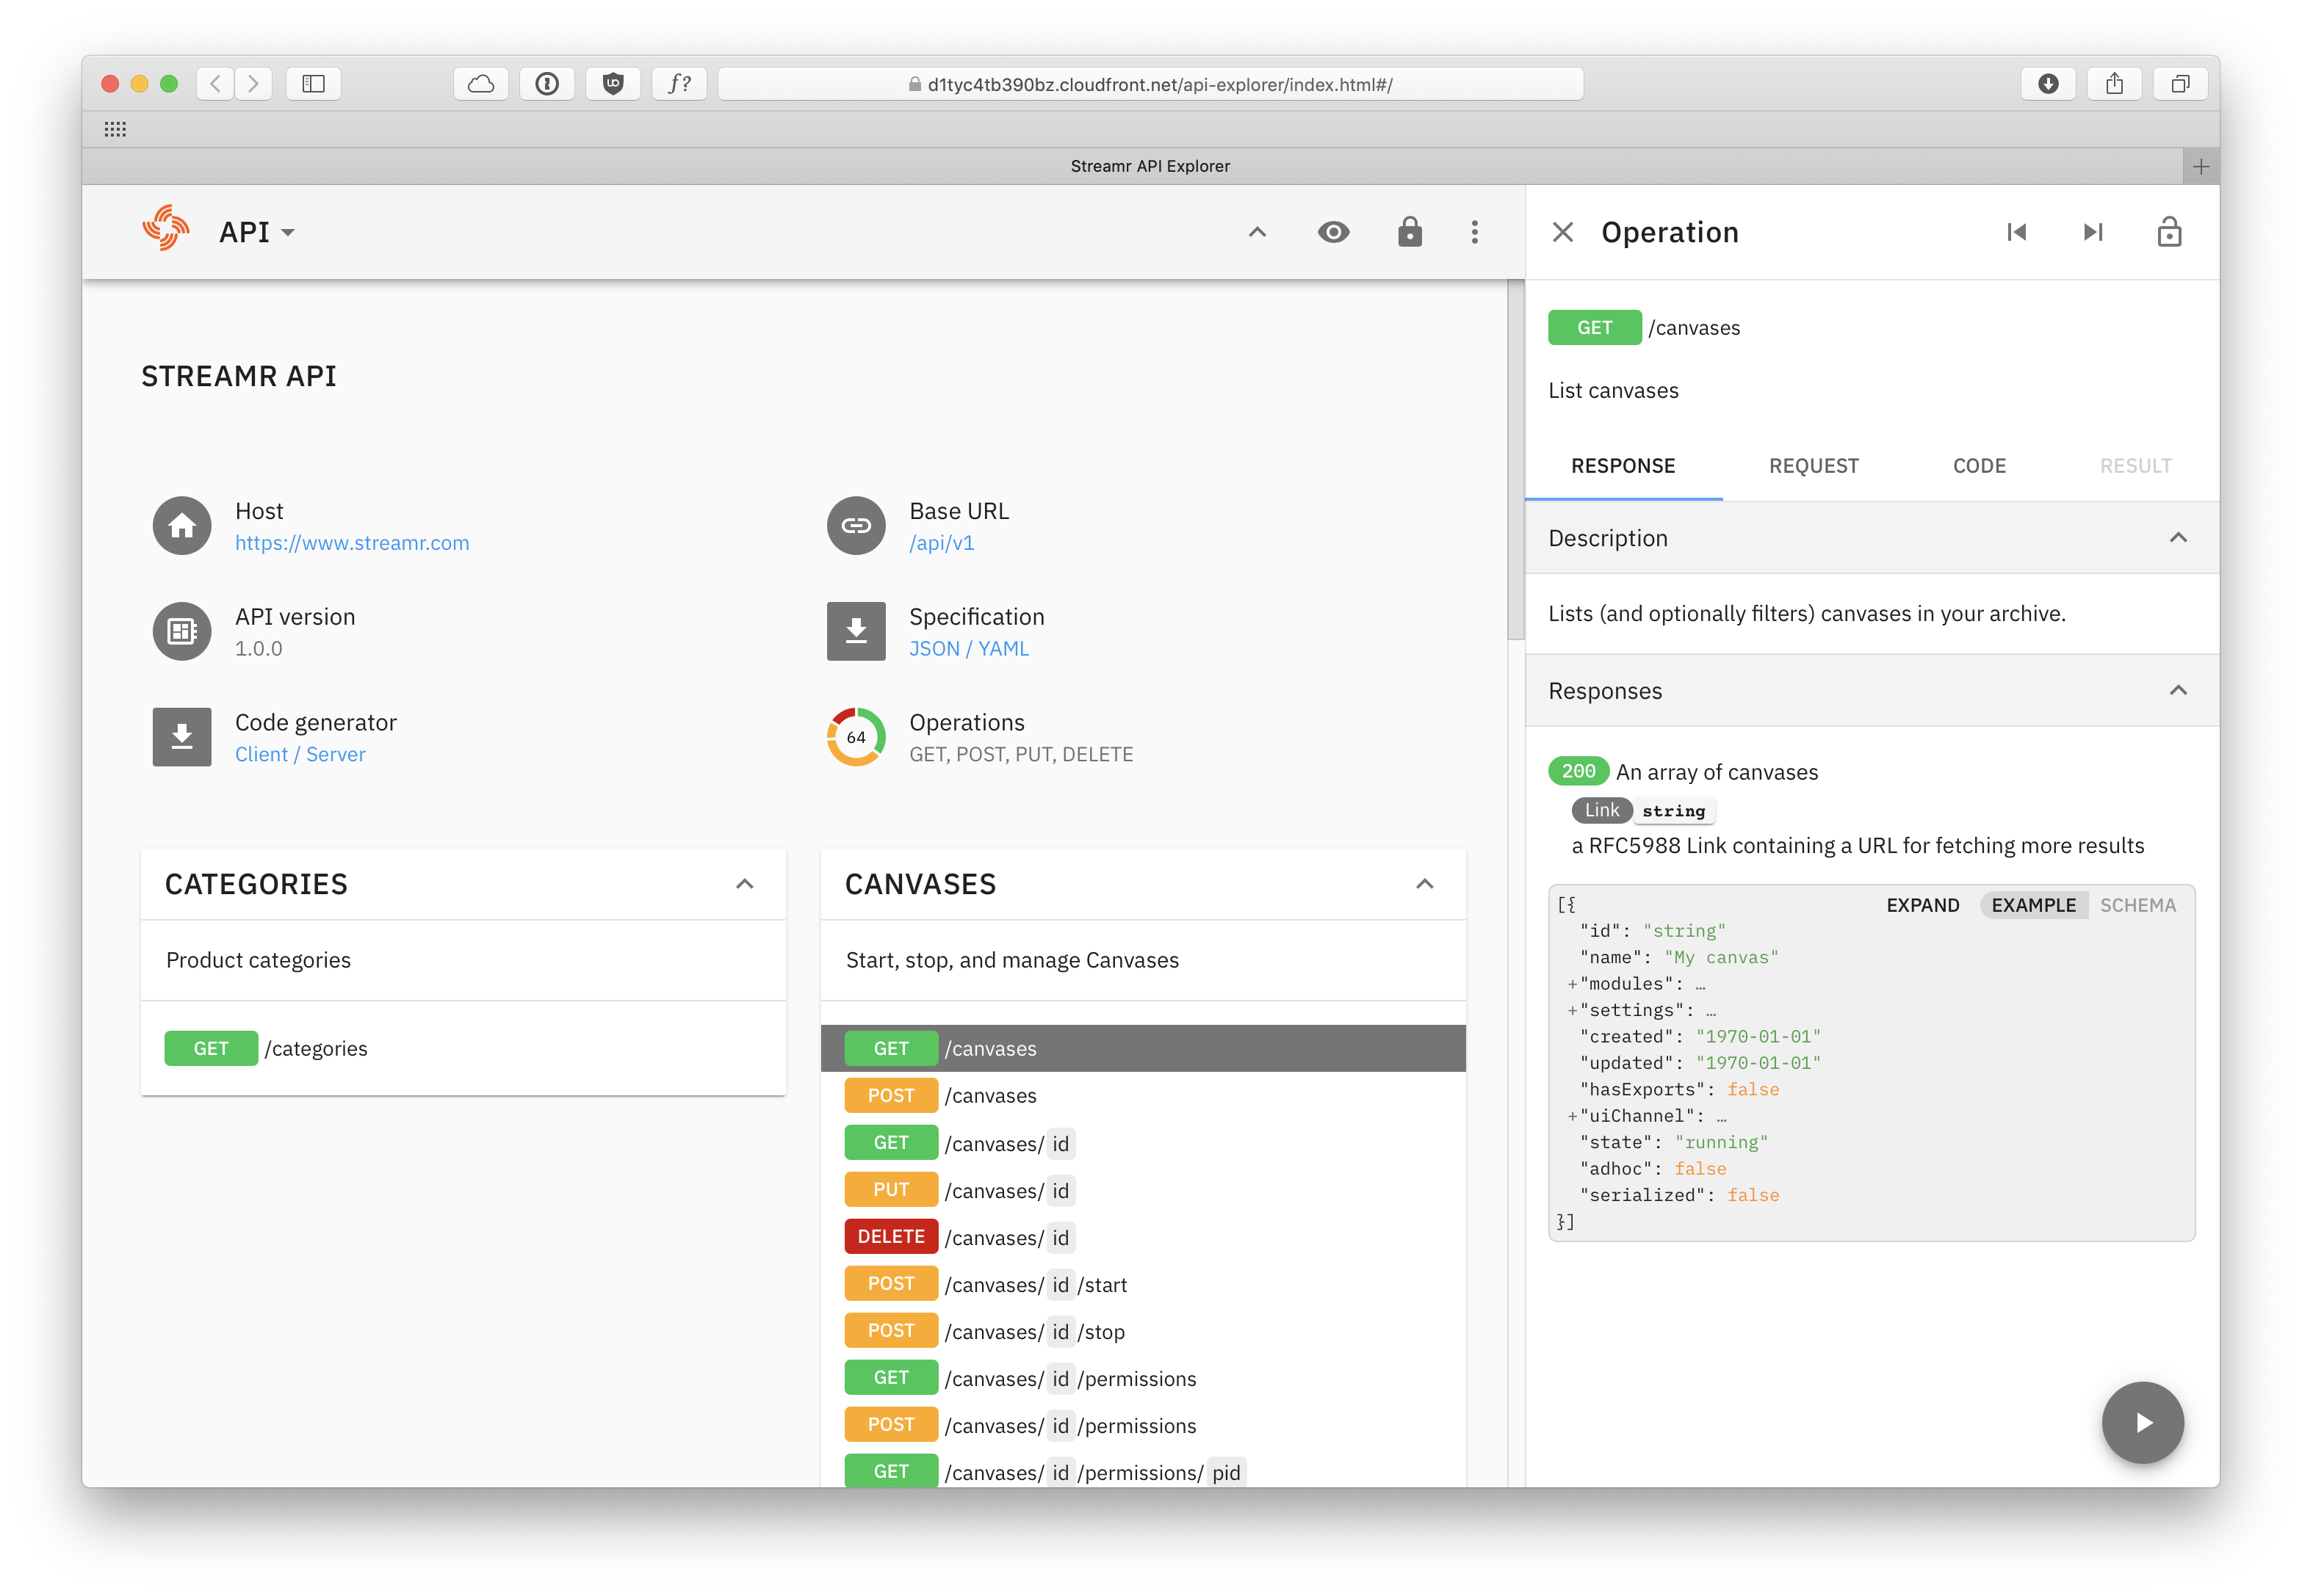Jump to the next operation using skip-next icon
The image size is (2302, 1596).
click(2092, 232)
